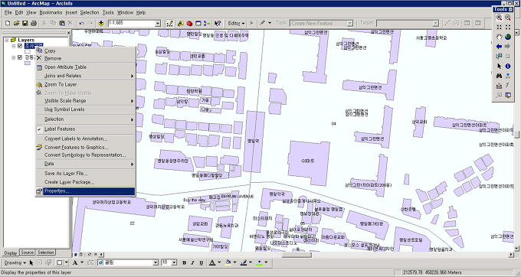Screen dimensions: 521x277
Task: Click the Fixed Zoom Out icon
Action: [x=508, y=28]
